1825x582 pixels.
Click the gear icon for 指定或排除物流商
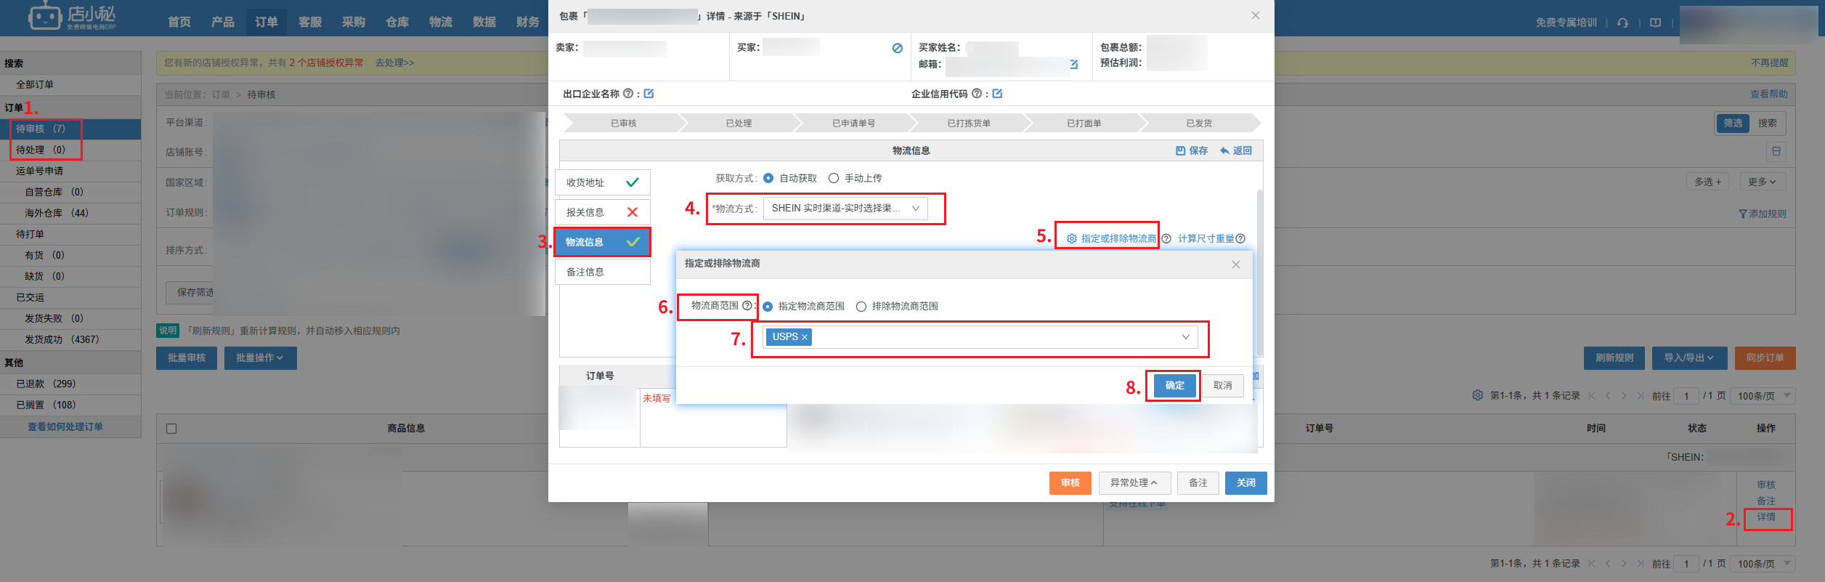[x=1071, y=239]
